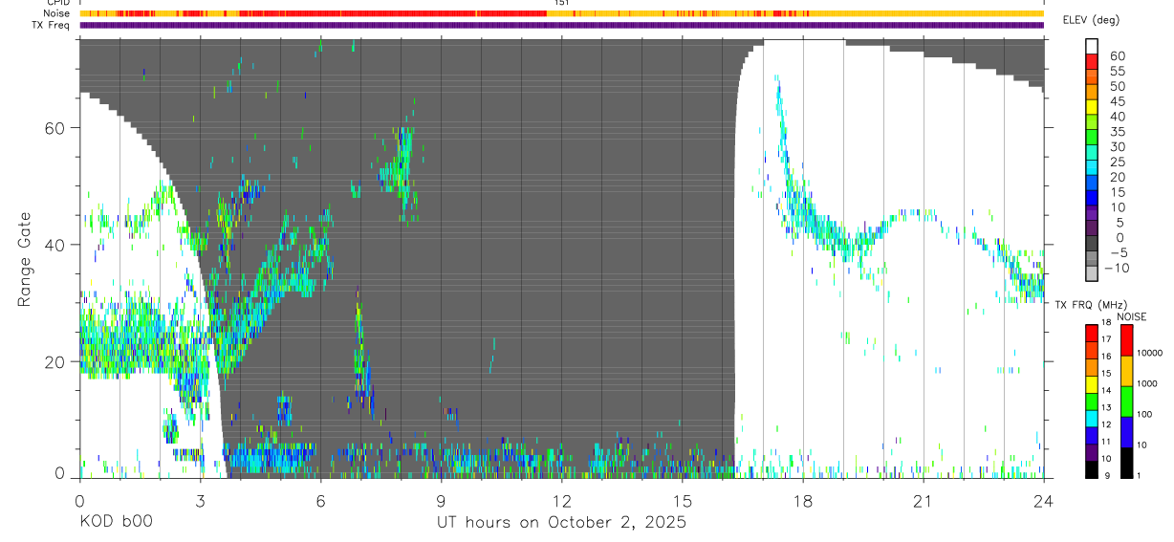Click the '20' tick on the Range Gate axis
Viewport: 1174px width, 542px height.
tap(56, 361)
